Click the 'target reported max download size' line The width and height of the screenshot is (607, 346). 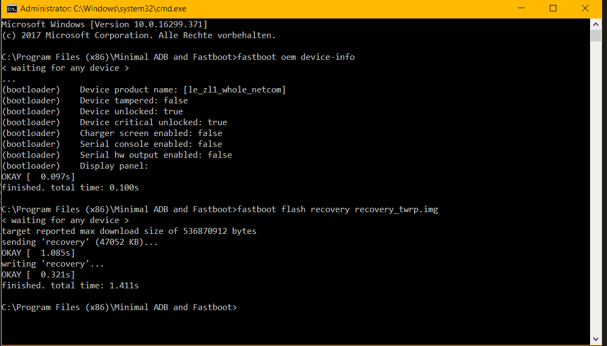pyautogui.click(x=129, y=231)
